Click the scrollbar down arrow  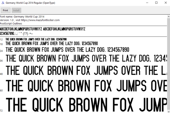point(169,112)
